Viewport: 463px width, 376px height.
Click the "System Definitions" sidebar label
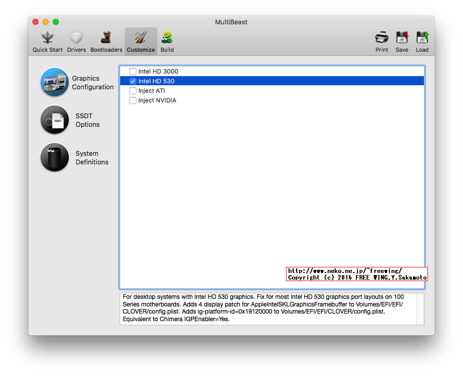(92, 158)
